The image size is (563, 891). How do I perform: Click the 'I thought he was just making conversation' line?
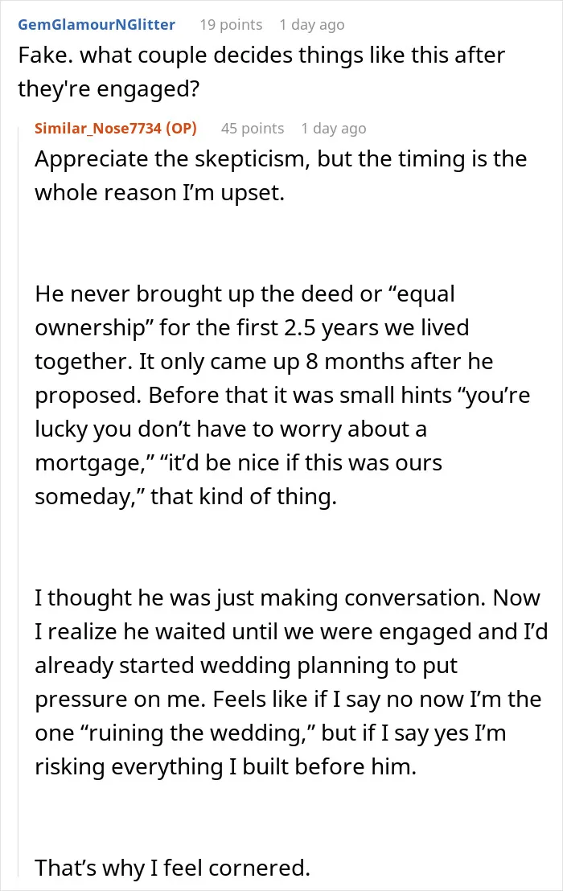pyautogui.click(x=287, y=597)
